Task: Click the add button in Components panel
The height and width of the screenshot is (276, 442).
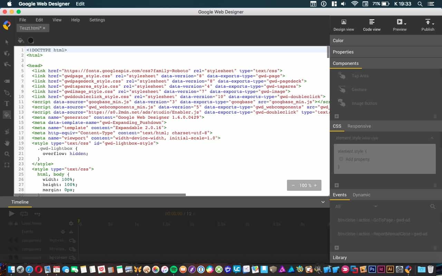Action: (x=337, y=117)
